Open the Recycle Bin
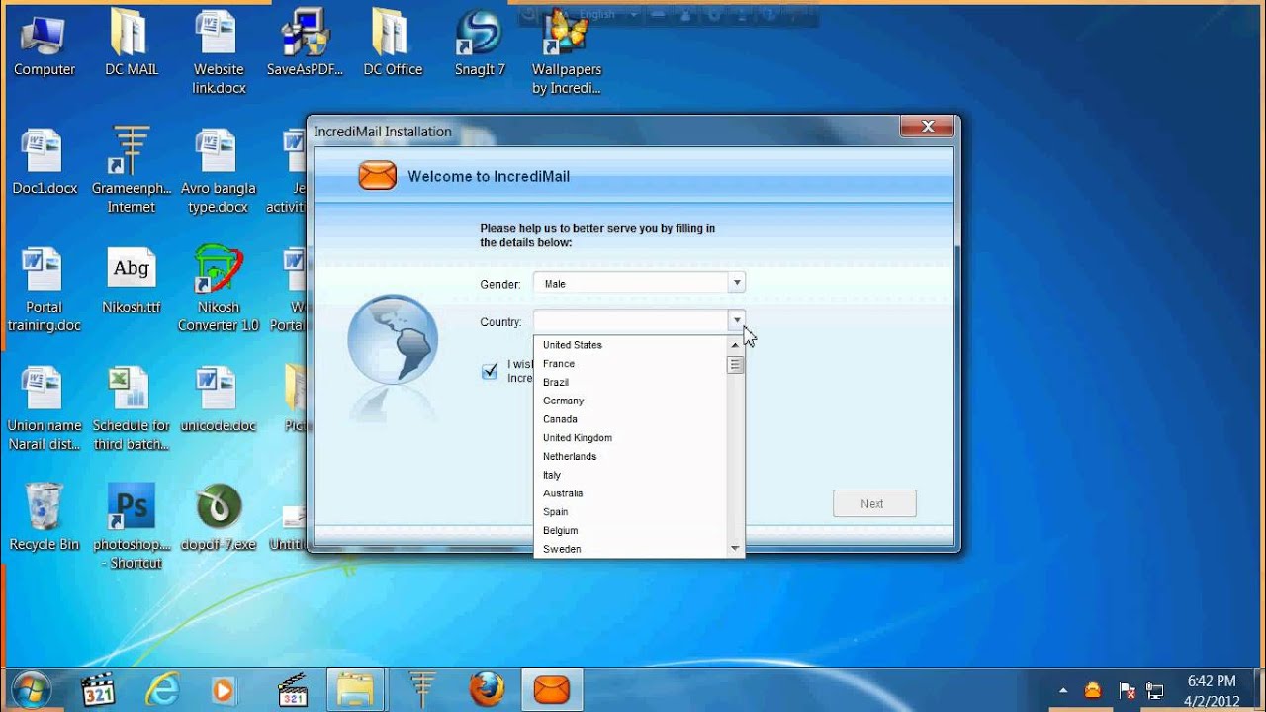Viewport: 1266px width, 712px height. coord(45,517)
